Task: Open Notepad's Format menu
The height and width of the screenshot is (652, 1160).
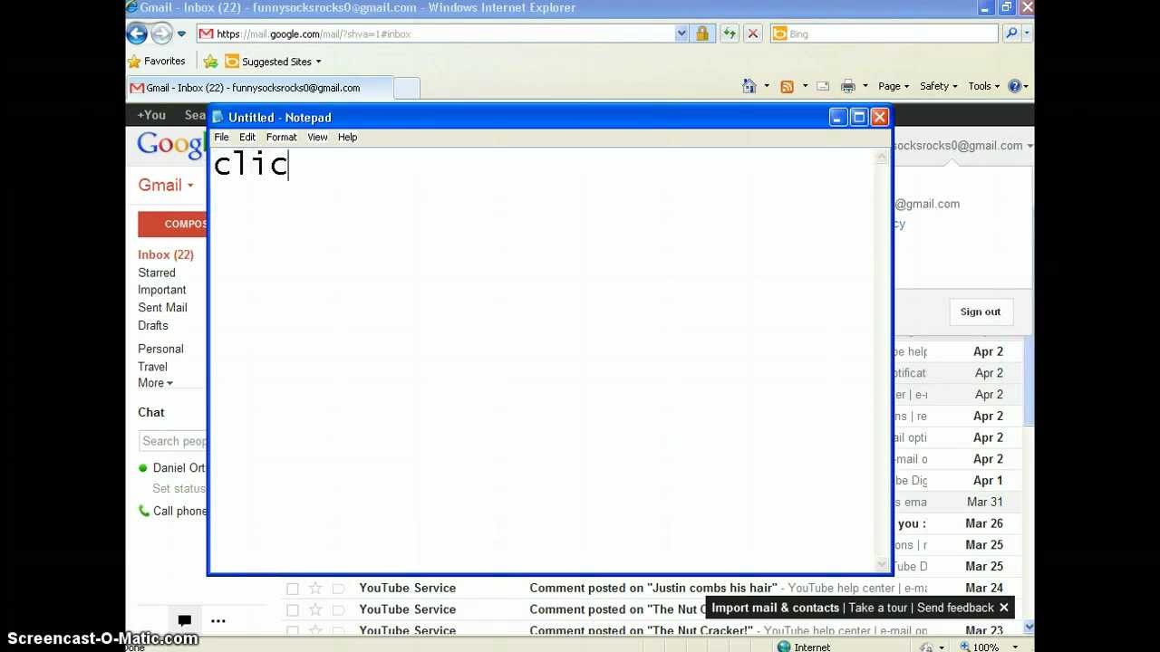Action: tap(282, 138)
